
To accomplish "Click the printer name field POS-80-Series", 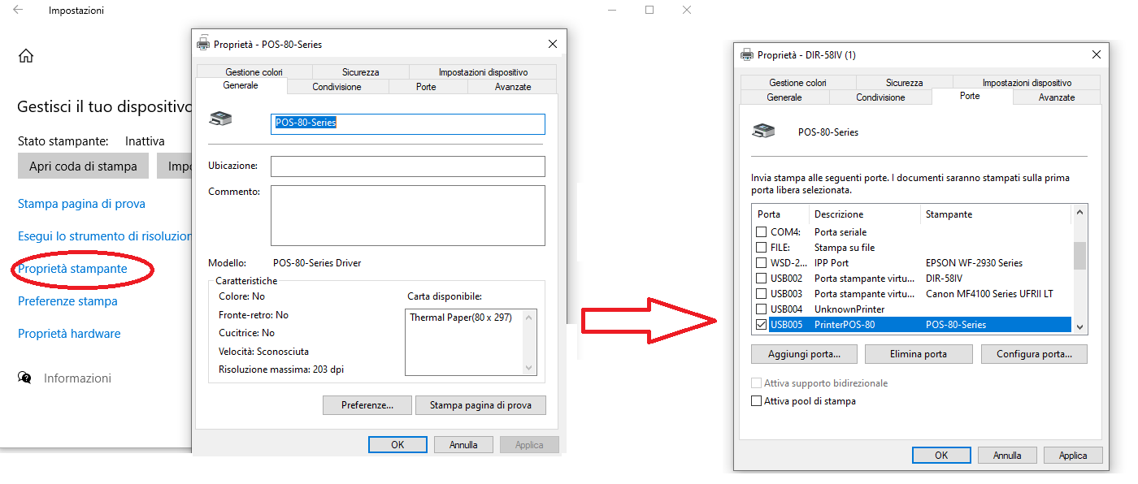I will click(x=408, y=123).
